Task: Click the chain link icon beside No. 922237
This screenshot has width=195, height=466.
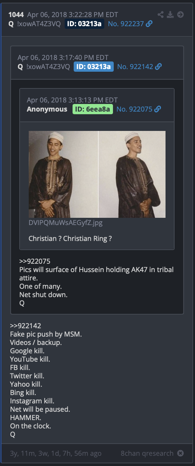Action: pyautogui.click(x=149, y=24)
